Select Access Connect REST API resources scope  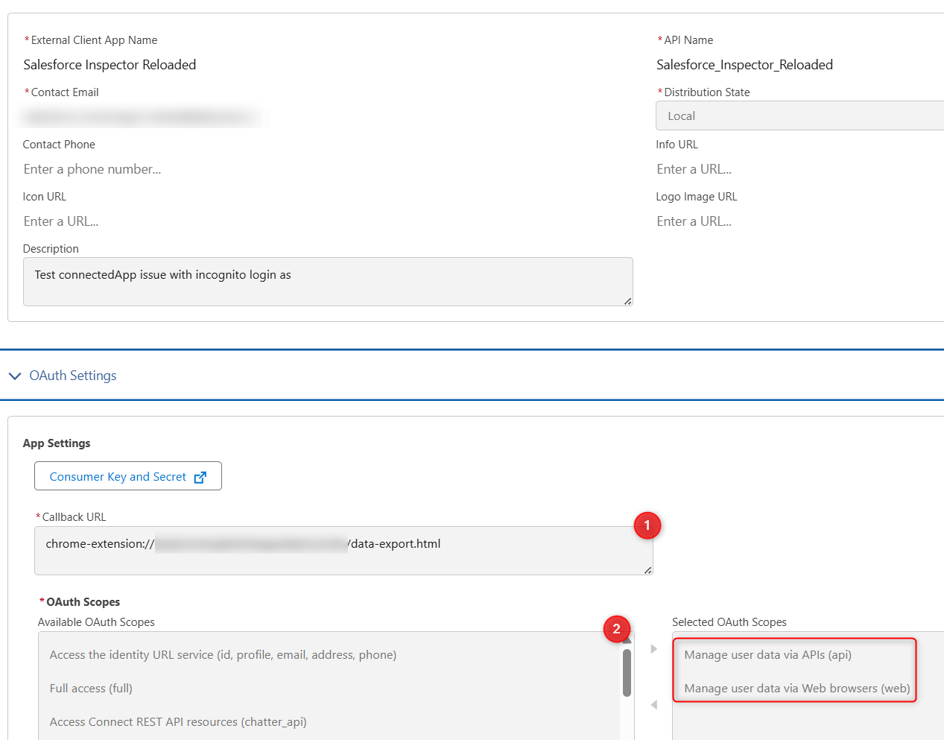178,722
